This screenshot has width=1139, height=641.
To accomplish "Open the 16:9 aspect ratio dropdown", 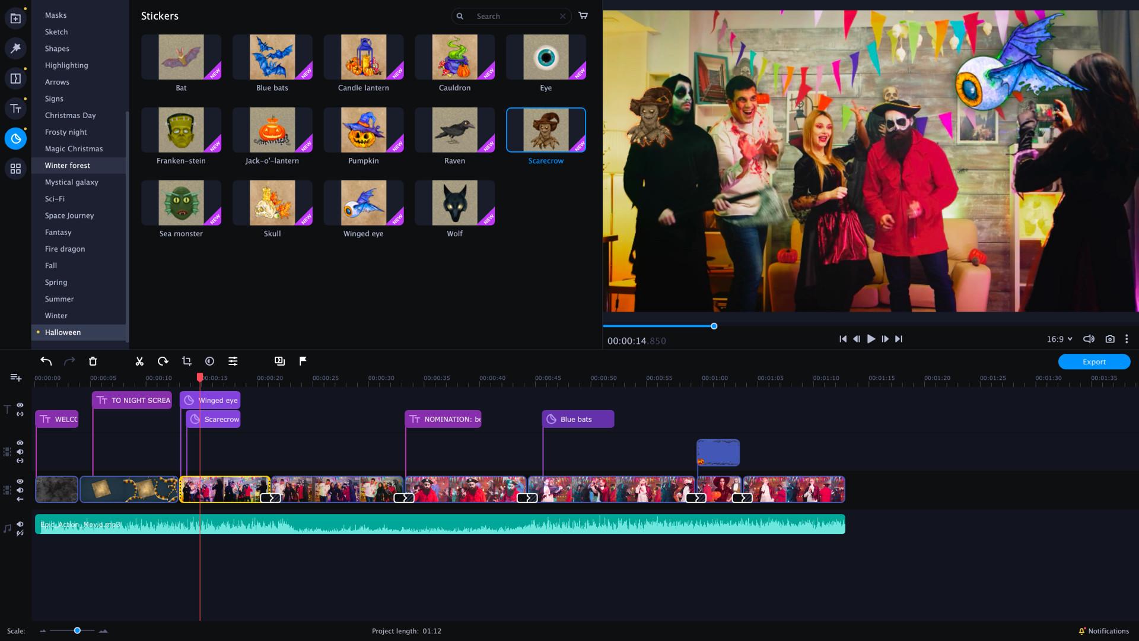I will click(x=1060, y=339).
